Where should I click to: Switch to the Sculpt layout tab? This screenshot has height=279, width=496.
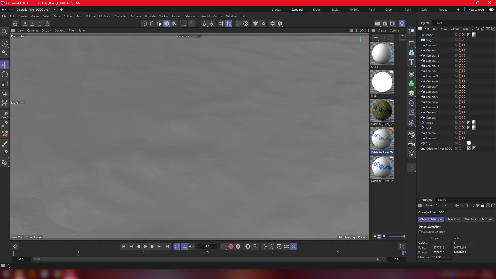point(335,10)
